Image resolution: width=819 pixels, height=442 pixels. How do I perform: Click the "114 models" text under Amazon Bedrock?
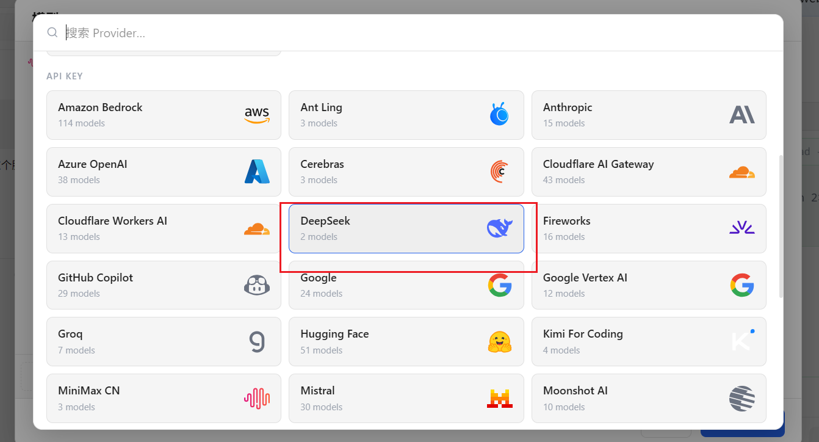point(81,123)
